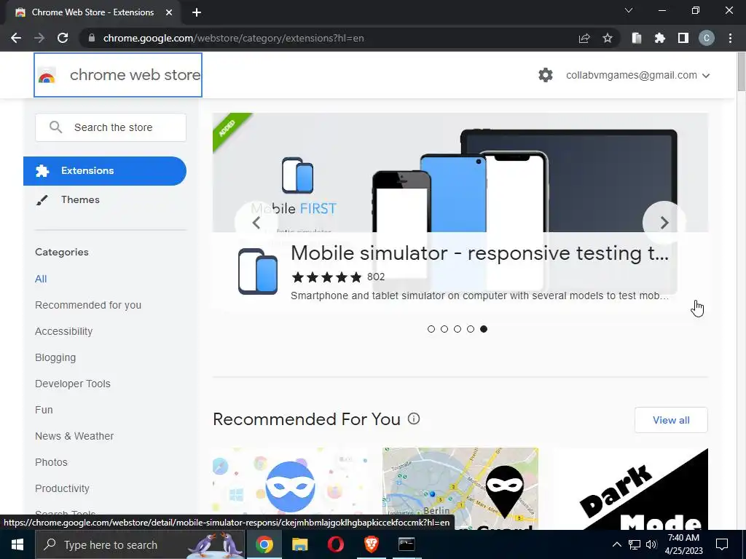Advance to next carousel slide
Viewport: 746px width, 559px height.
click(664, 223)
